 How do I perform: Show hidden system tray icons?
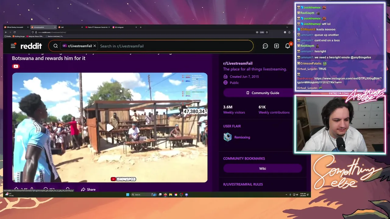[286, 195]
